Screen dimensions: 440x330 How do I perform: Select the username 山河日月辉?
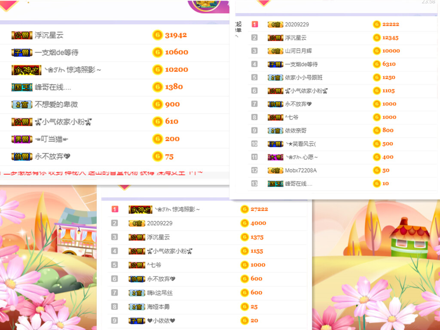tap(299, 51)
